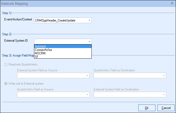The image size is (176, 113).
Task: Click the Event/Action/Context label
Action: [18, 20]
